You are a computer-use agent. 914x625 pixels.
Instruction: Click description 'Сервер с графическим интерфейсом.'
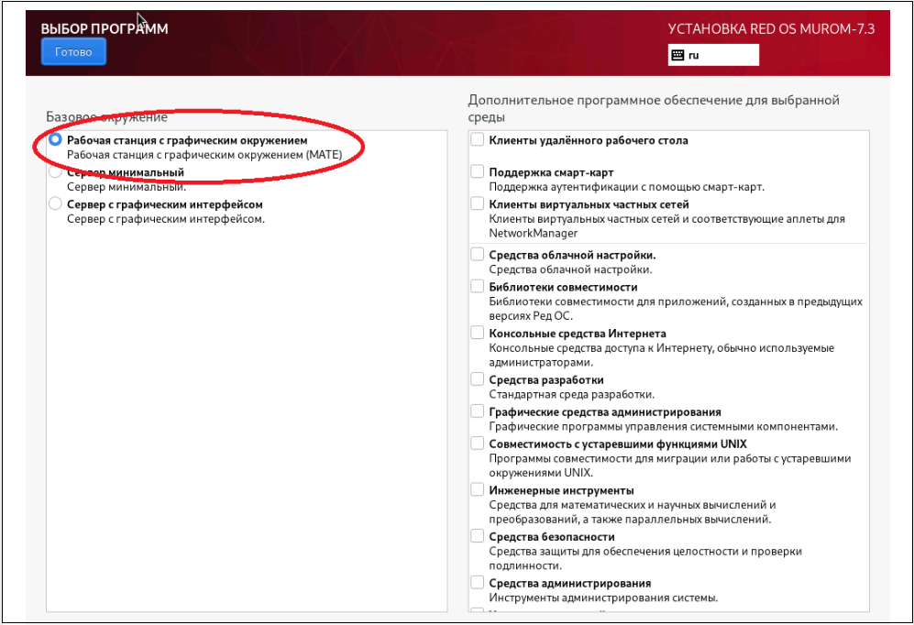click(166, 219)
